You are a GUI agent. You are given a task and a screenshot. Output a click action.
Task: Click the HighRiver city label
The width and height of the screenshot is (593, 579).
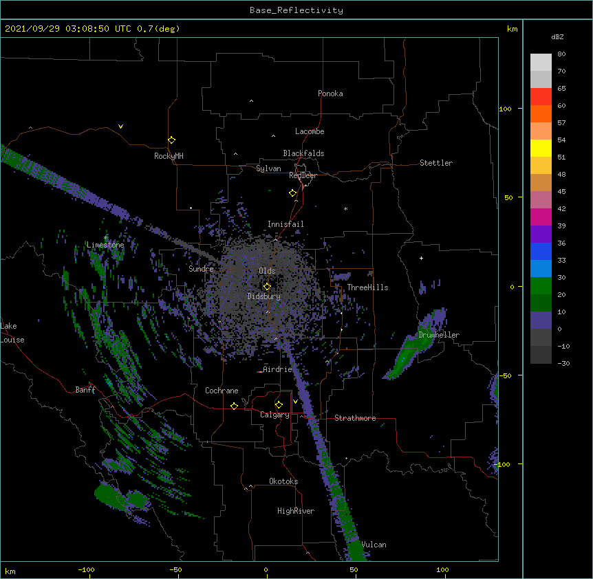click(x=296, y=511)
